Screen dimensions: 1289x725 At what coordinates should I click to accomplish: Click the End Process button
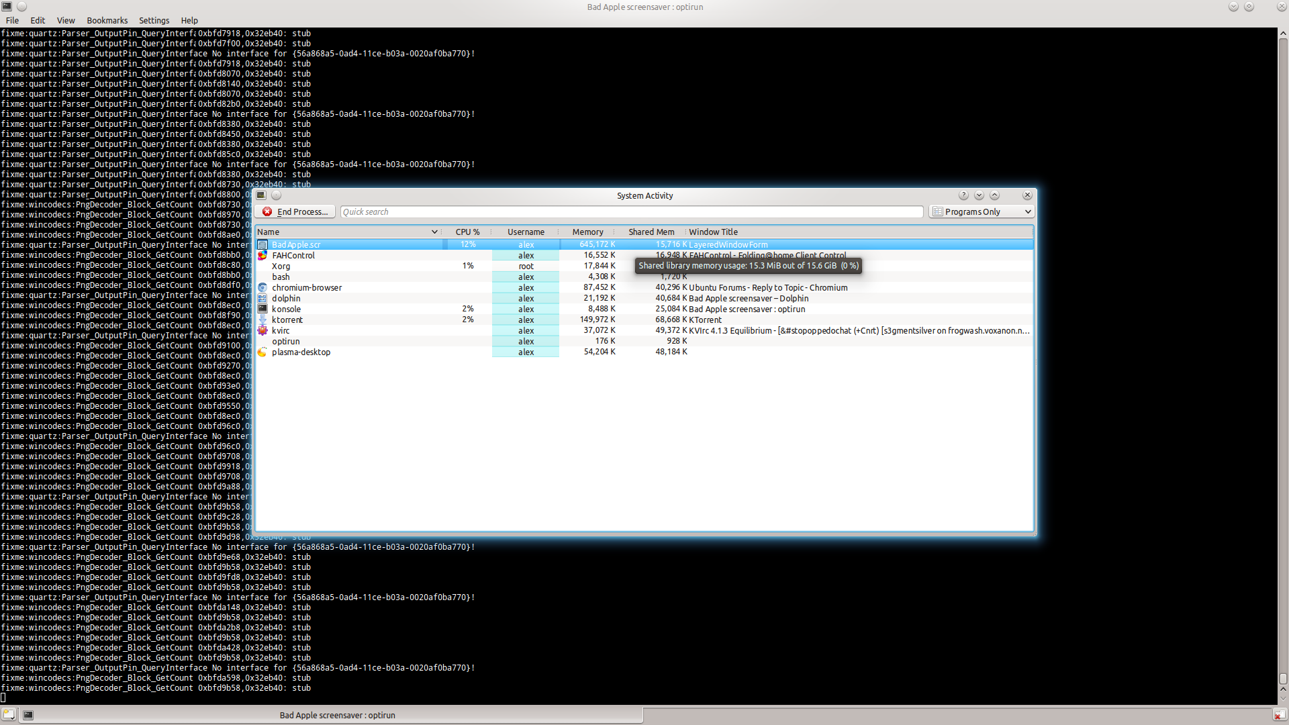coord(295,211)
